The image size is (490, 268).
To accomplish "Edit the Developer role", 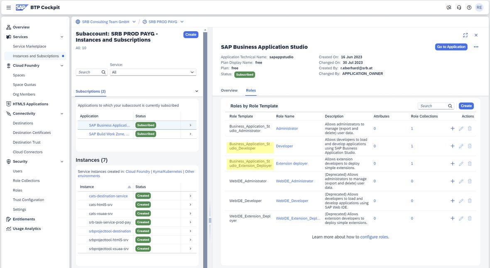I will pos(461,146).
